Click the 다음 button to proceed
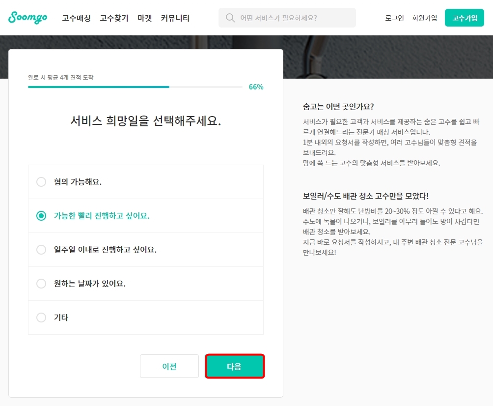Screen dimensions: 493x406 point(235,366)
